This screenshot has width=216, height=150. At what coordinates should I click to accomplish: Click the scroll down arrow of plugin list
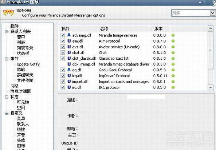coord(210,87)
